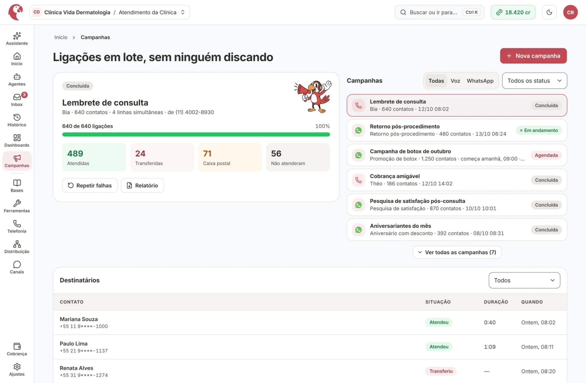This screenshot has width=586, height=383.
Task: Filter campaigns by Voz
Action: [455, 81]
